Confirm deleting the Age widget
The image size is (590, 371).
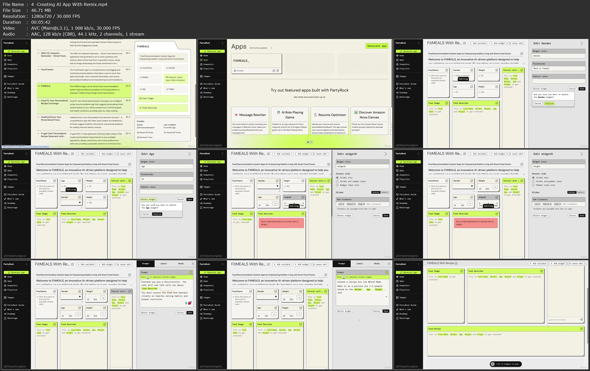pyautogui.click(x=157, y=214)
